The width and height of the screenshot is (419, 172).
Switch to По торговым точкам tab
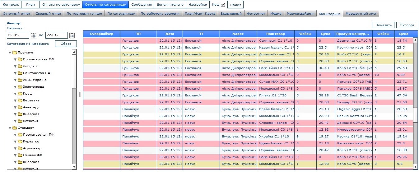(x=84, y=14)
